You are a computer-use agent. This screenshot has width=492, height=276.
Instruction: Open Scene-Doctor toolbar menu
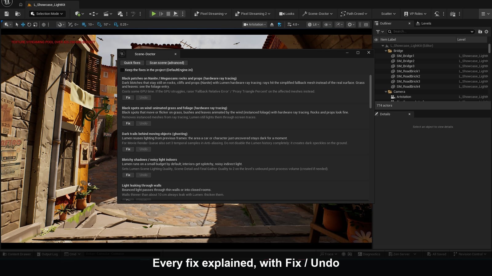pos(317,14)
